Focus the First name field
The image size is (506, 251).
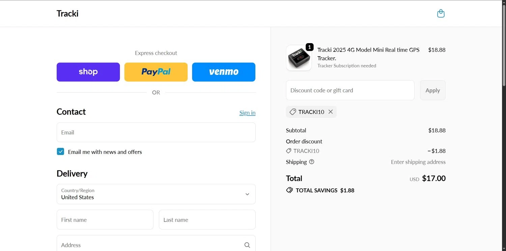[105, 220]
